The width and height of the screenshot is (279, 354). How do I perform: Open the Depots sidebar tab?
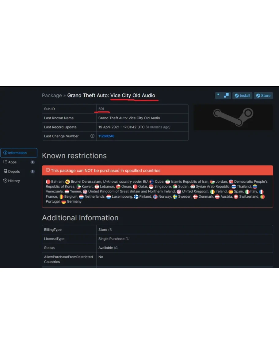click(x=14, y=171)
